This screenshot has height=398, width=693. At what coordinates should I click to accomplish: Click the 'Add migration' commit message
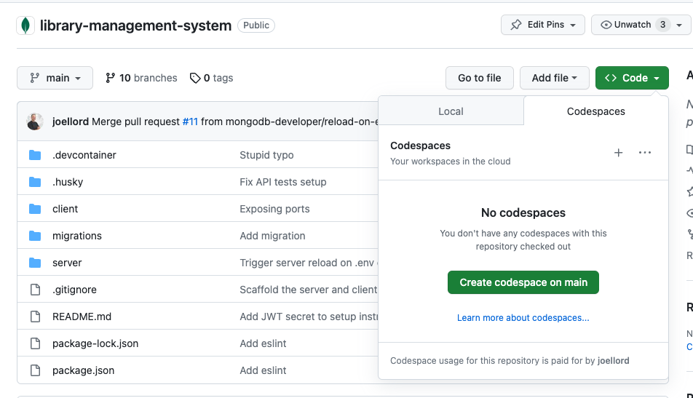click(272, 236)
